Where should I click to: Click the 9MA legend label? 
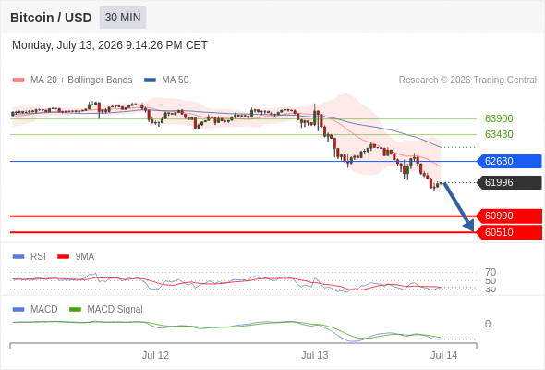coord(85,257)
